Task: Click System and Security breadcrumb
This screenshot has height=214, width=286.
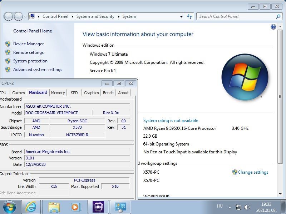Action: [95, 16]
